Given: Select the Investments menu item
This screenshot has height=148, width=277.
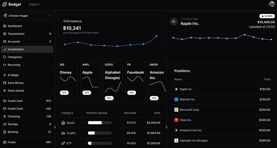Looking at the screenshot, I should (27, 49).
